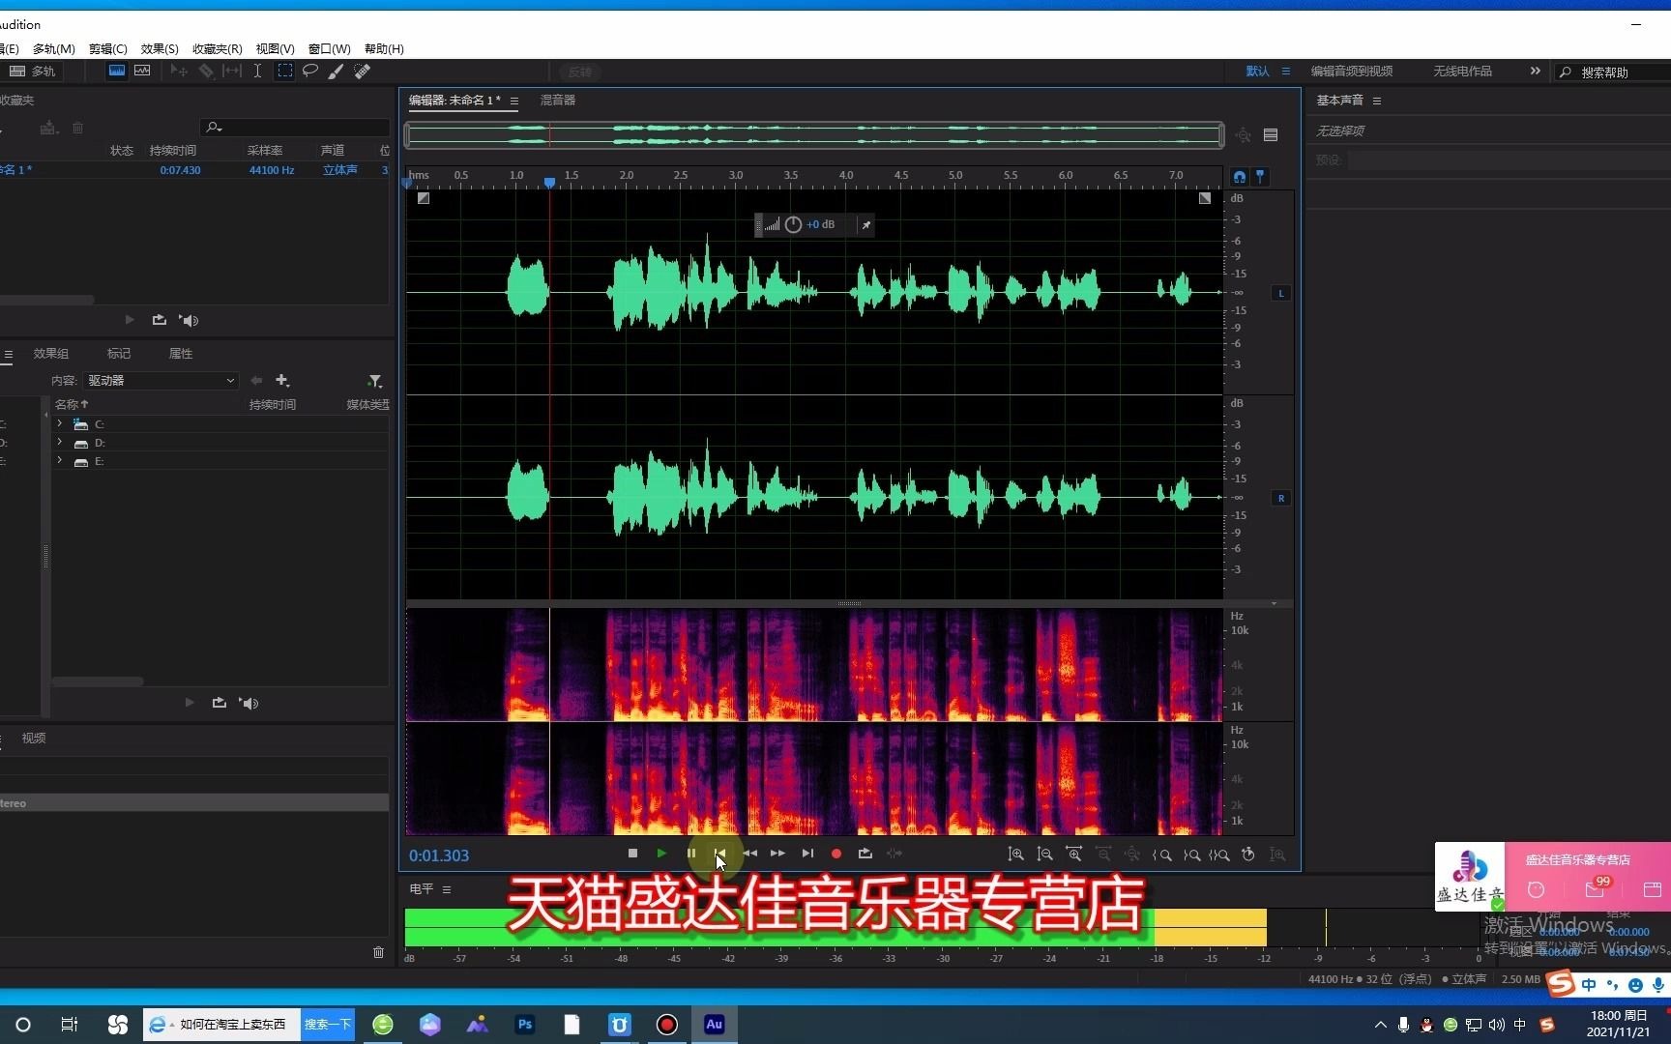The height and width of the screenshot is (1044, 1671).
Task: Select the Time Selection tool
Action: click(257, 71)
